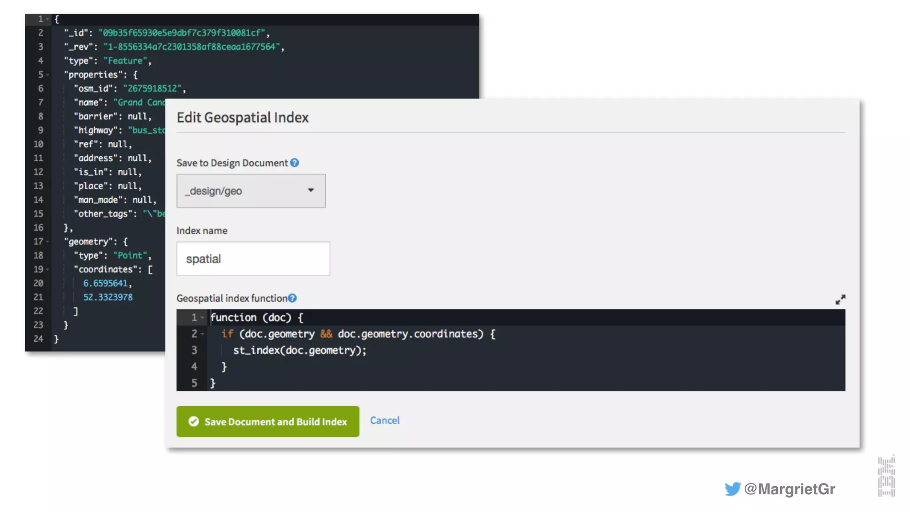Click the st_index(doc.geometry) code line

(x=299, y=350)
